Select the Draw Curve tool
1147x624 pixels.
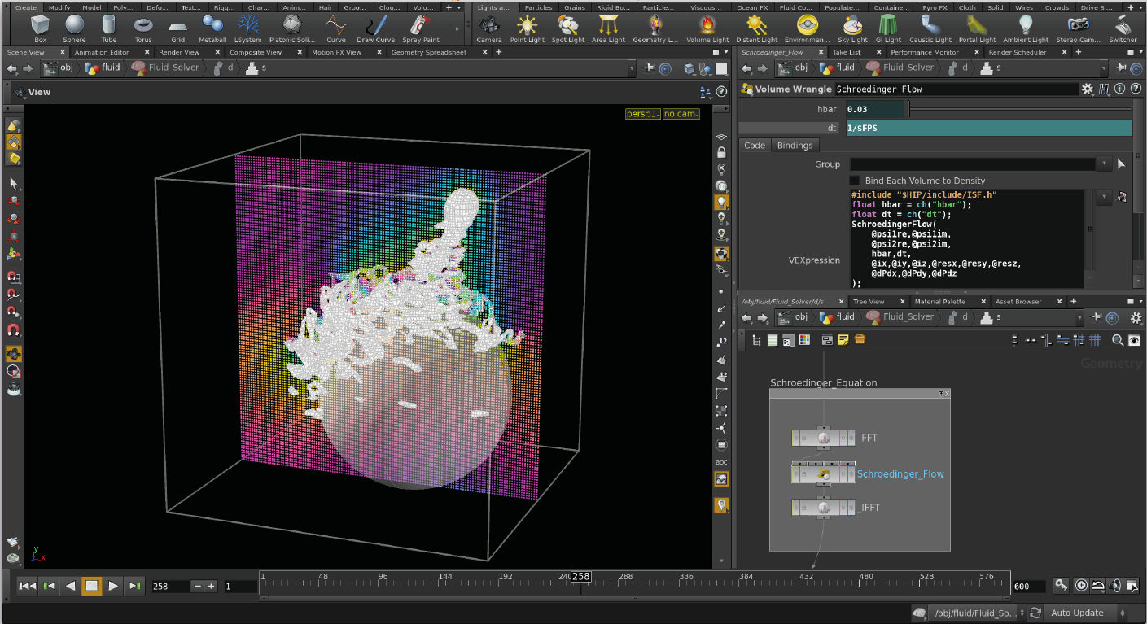coord(375,28)
